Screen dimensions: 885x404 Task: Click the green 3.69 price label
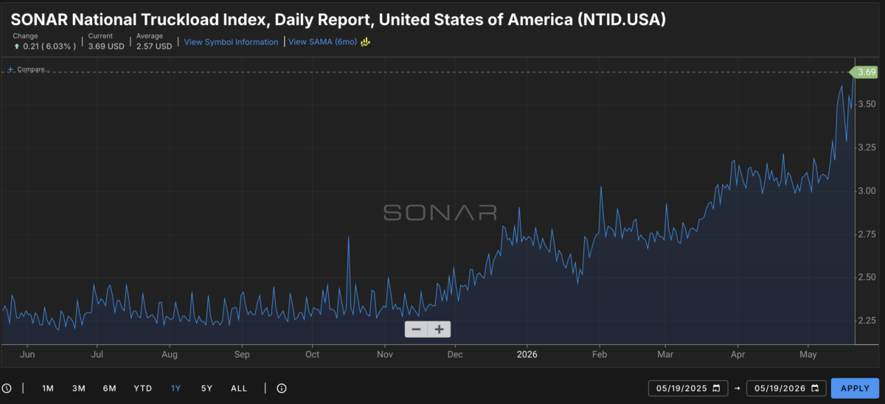point(866,72)
